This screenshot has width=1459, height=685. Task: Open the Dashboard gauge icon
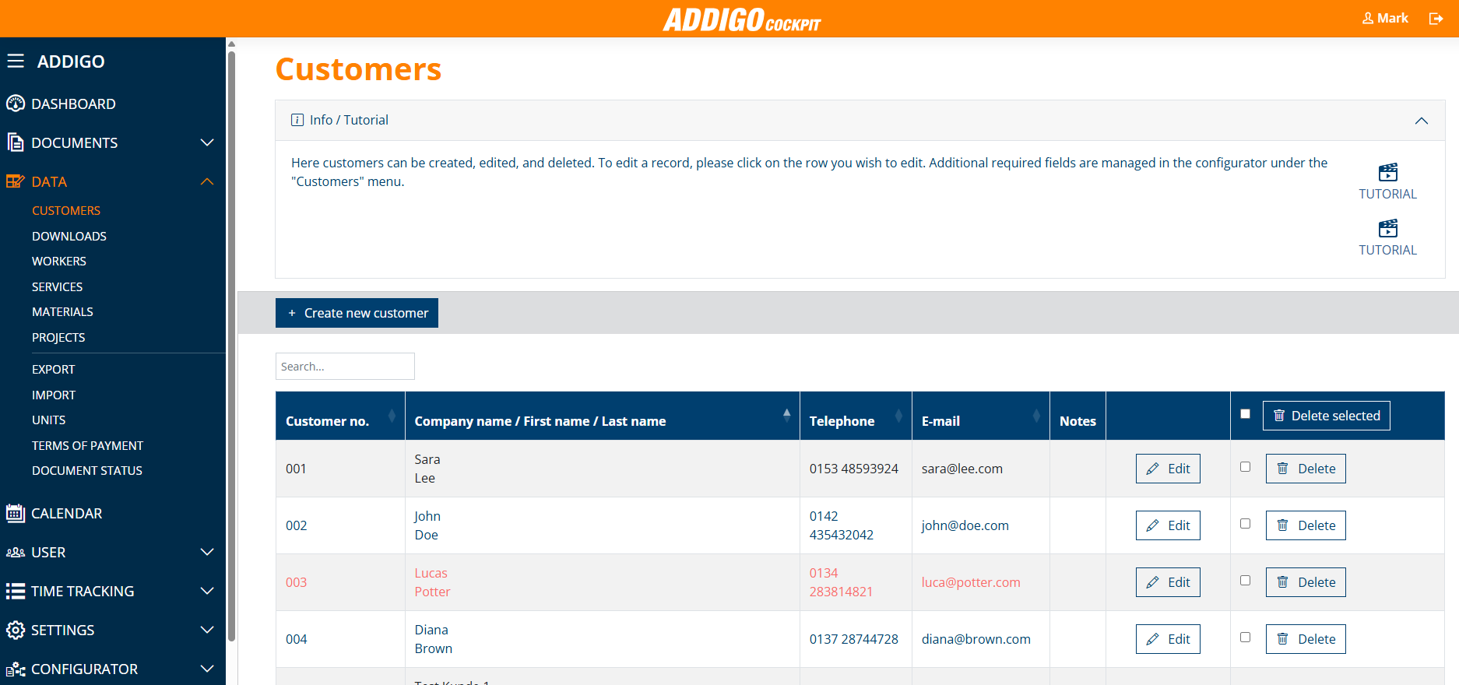[16, 104]
